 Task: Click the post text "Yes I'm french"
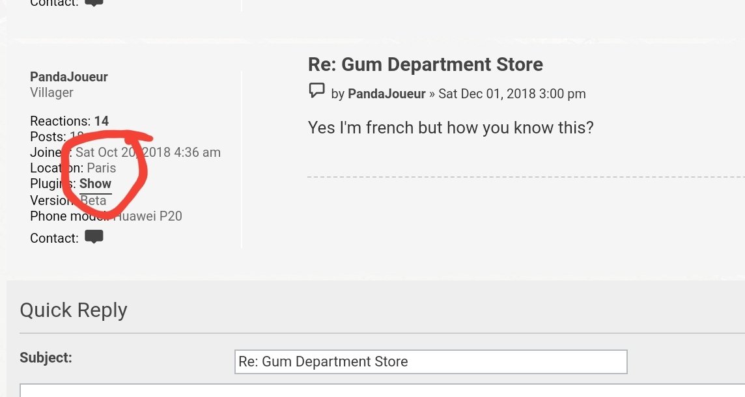(361, 128)
